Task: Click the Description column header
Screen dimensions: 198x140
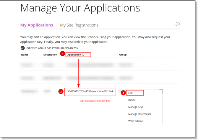Action: 50,55
